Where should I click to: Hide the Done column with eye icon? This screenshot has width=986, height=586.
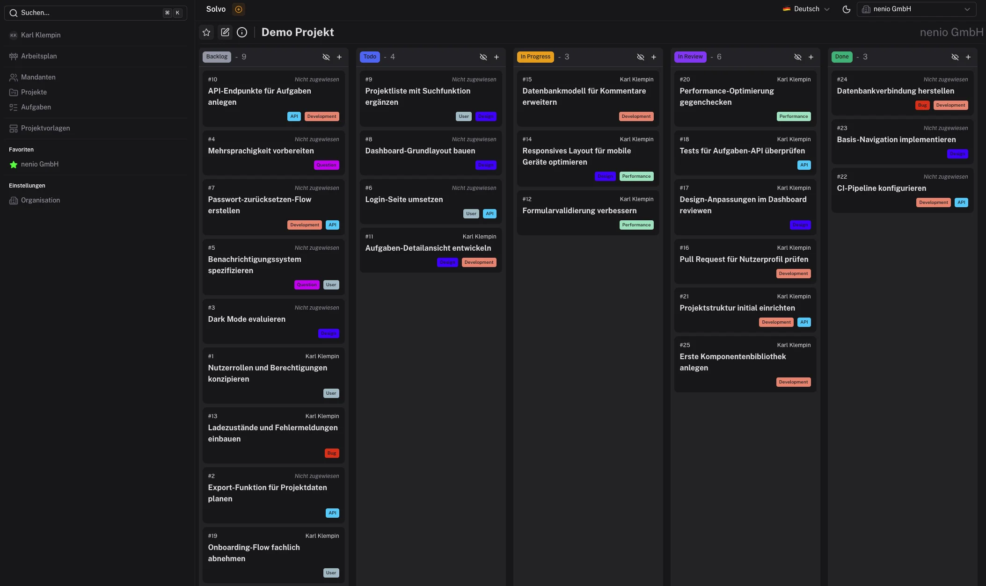pyautogui.click(x=955, y=57)
